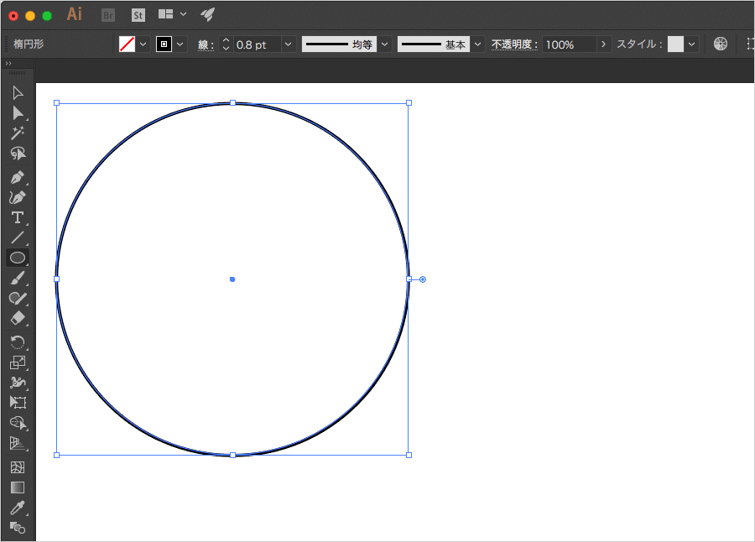755x542 pixels.
Task: Select the Direct Selection tool
Action: [18, 112]
